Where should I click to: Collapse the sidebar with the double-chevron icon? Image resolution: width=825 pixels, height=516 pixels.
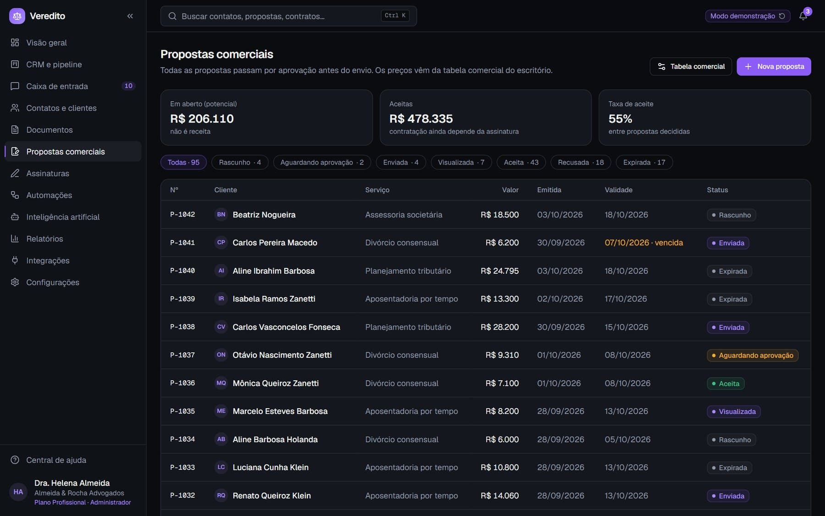130,16
